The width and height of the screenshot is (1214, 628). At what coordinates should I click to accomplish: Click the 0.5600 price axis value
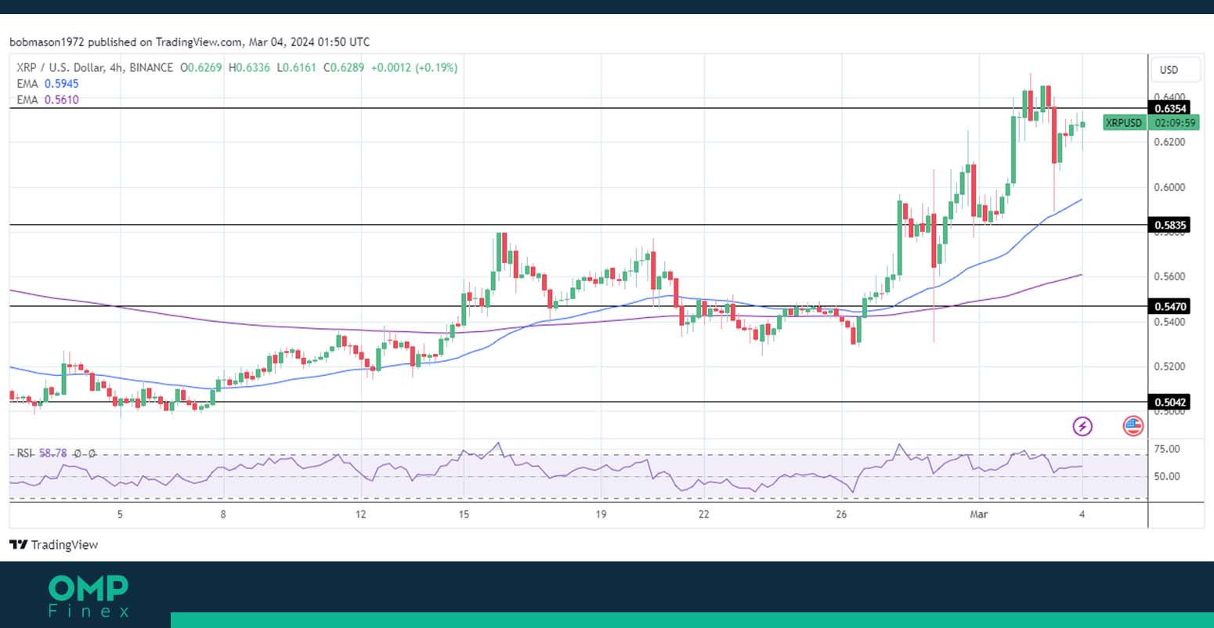[1170, 276]
